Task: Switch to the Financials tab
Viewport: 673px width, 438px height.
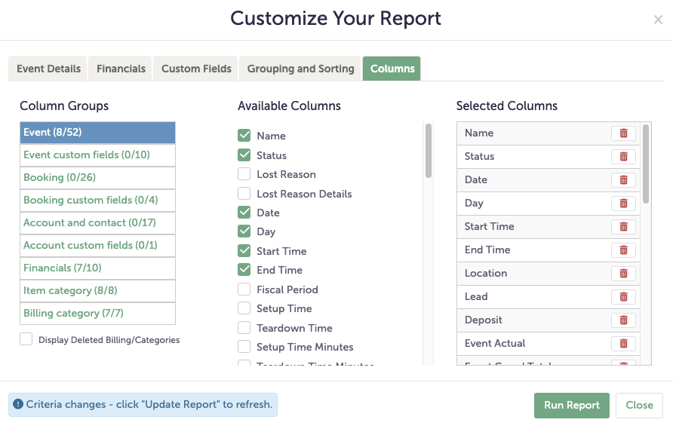Action: tap(120, 68)
